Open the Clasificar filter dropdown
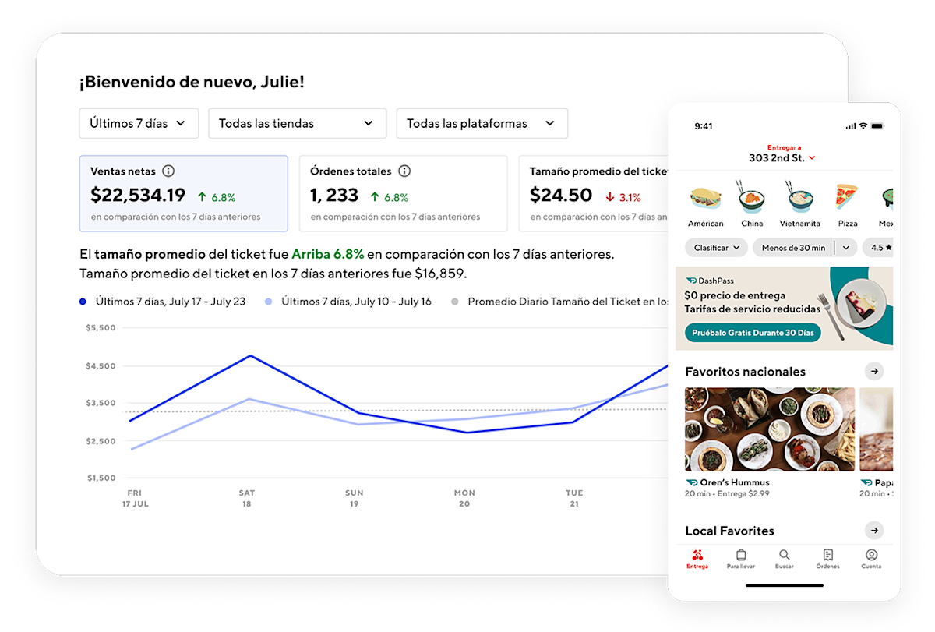The height and width of the screenshot is (632, 935). coord(716,248)
